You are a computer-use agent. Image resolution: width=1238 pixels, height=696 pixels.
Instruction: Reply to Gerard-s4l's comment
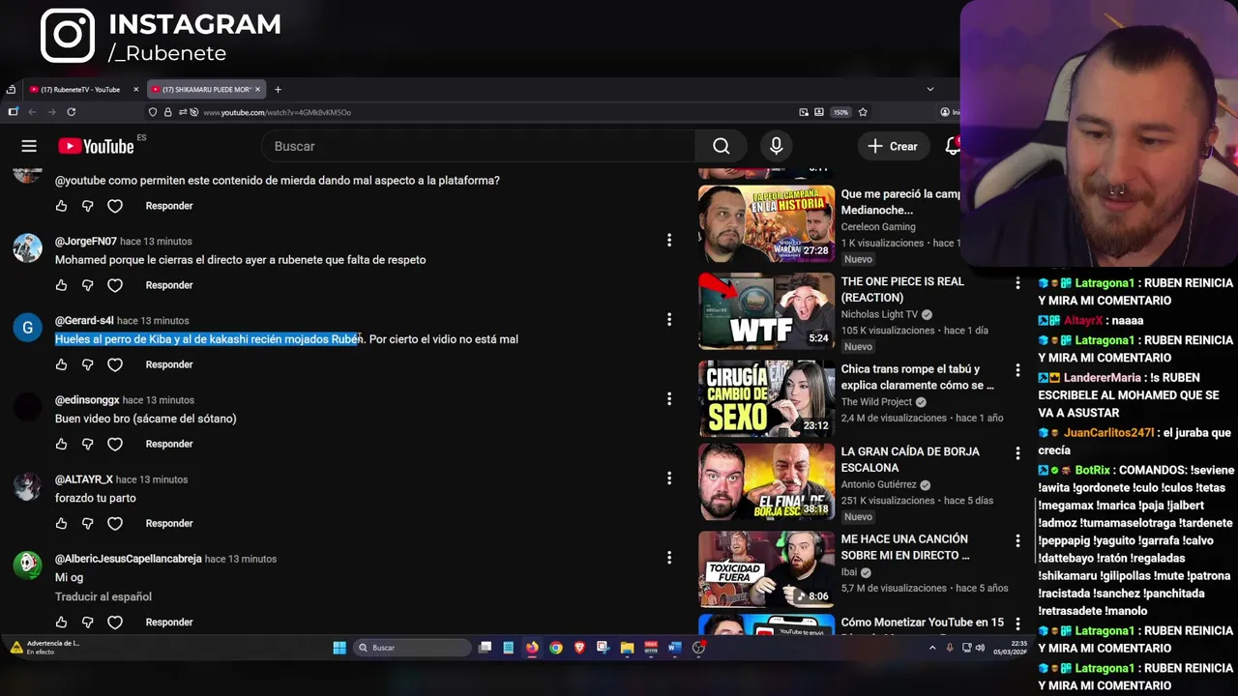(169, 364)
